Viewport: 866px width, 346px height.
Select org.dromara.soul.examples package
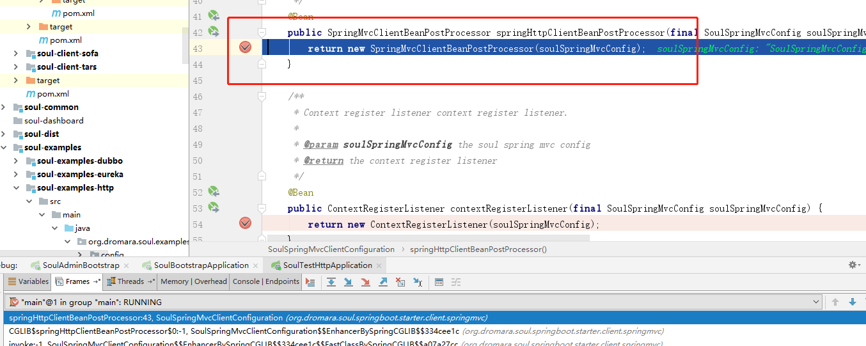click(x=139, y=242)
